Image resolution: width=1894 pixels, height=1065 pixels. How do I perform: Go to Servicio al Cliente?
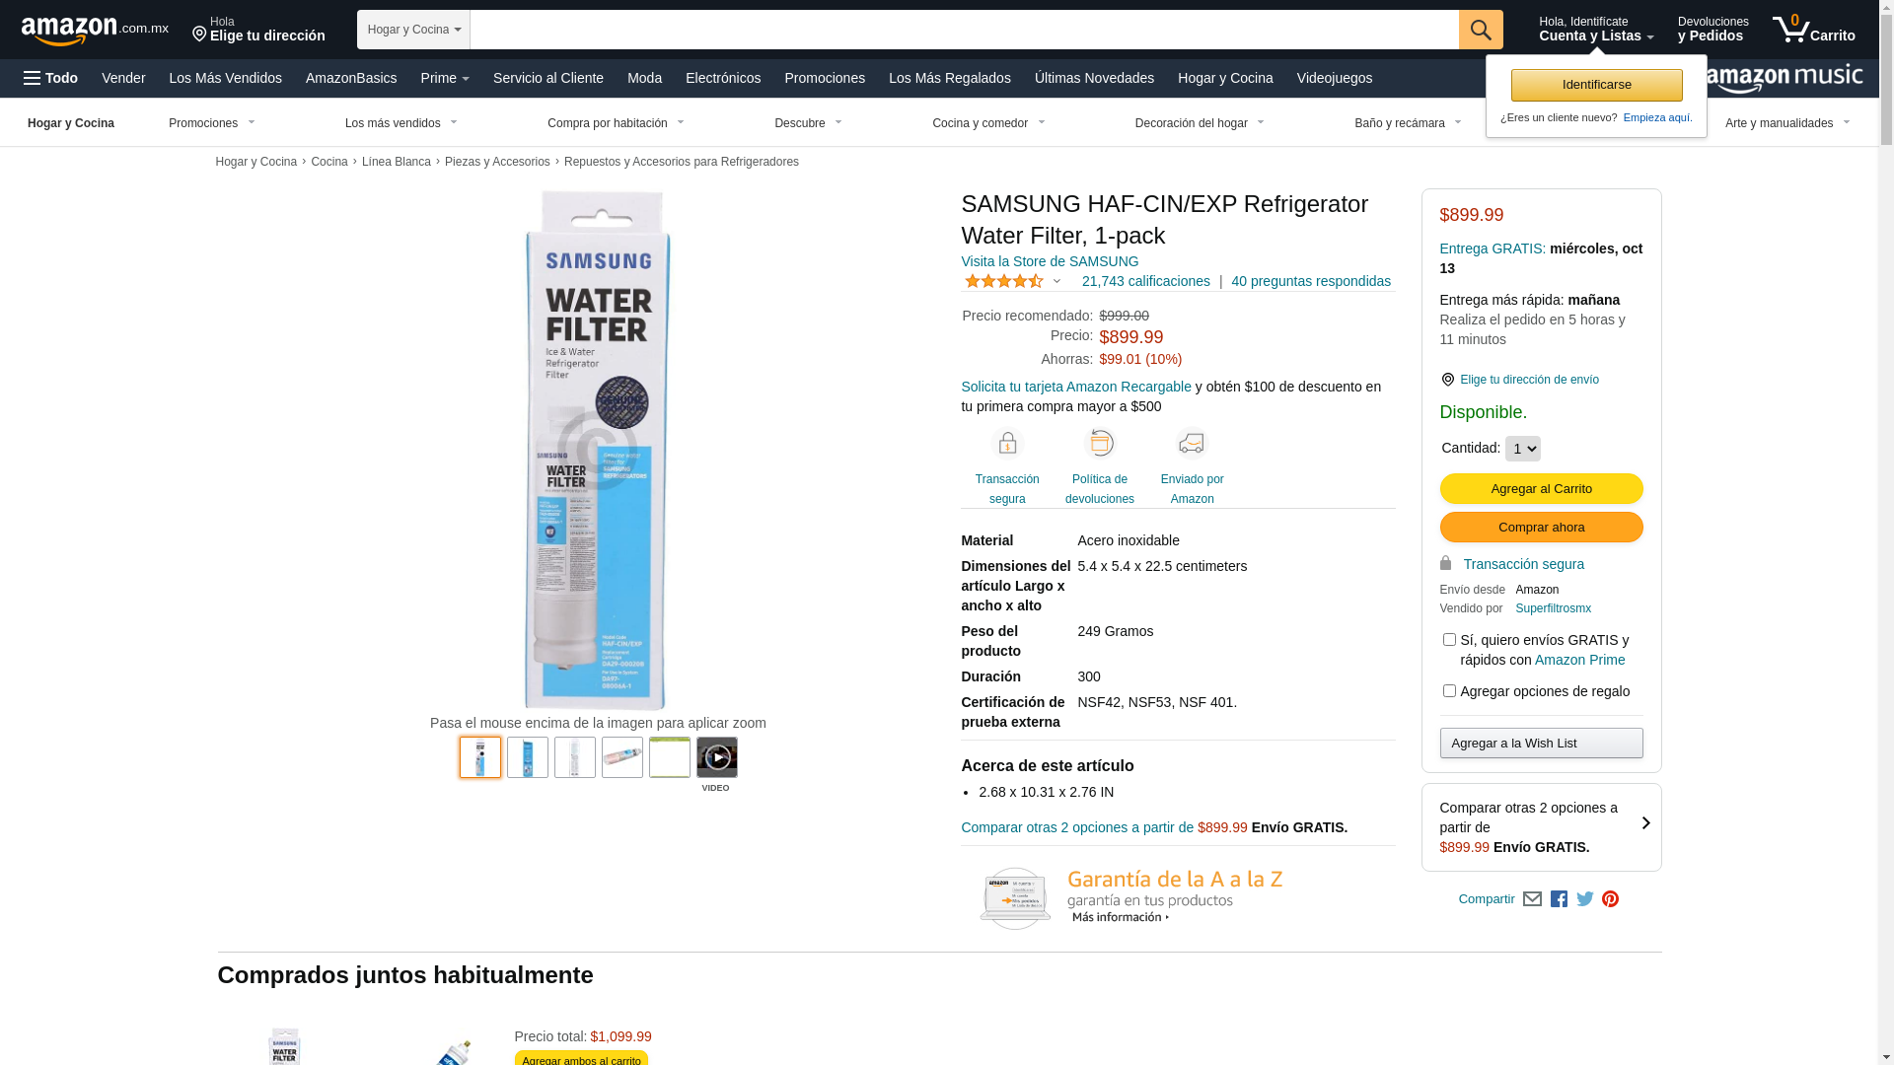[548, 78]
